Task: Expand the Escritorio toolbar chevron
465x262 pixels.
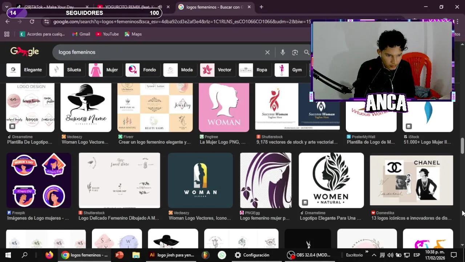Action: (366, 252)
